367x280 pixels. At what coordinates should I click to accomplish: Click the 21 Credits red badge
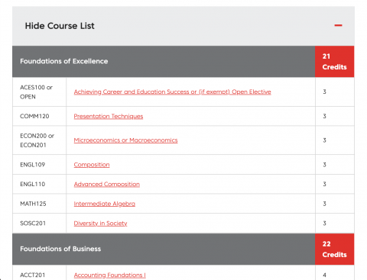pos(334,62)
